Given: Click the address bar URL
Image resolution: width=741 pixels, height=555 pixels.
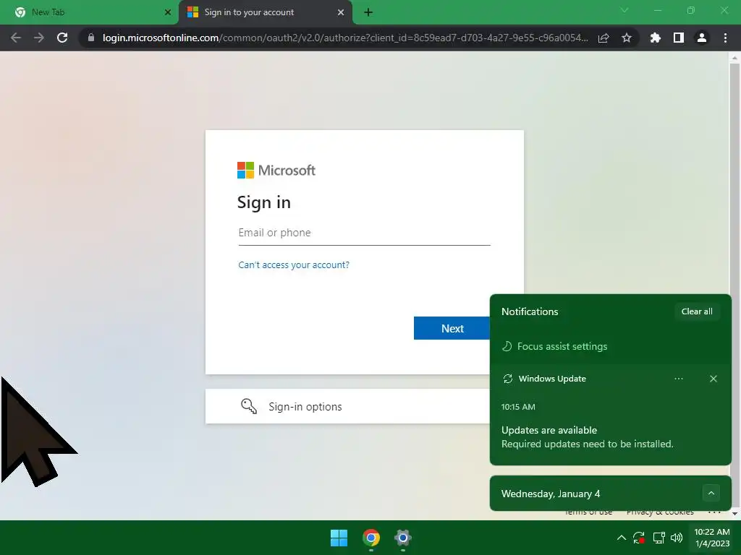Looking at the screenshot, I should (x=345, y=38).
